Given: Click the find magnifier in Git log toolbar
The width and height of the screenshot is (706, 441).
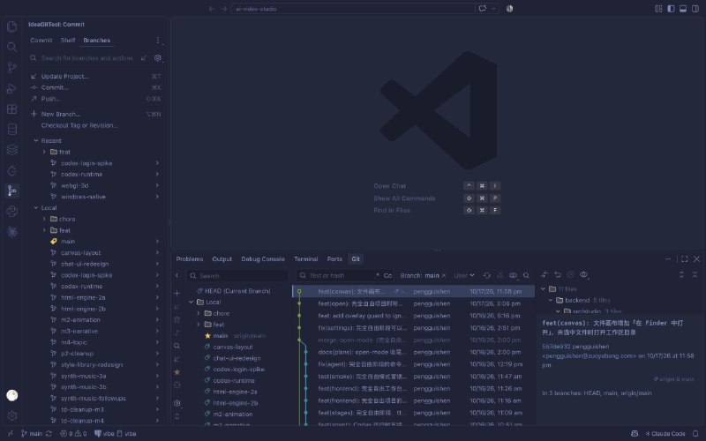Looking at the screenshot, I should 526,275.
